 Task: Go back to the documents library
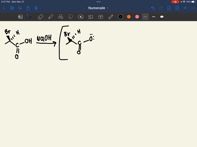tap(4, 8)
